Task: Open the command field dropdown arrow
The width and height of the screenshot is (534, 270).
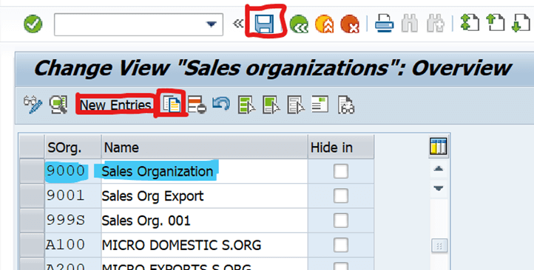Action: tap(212, 24)
